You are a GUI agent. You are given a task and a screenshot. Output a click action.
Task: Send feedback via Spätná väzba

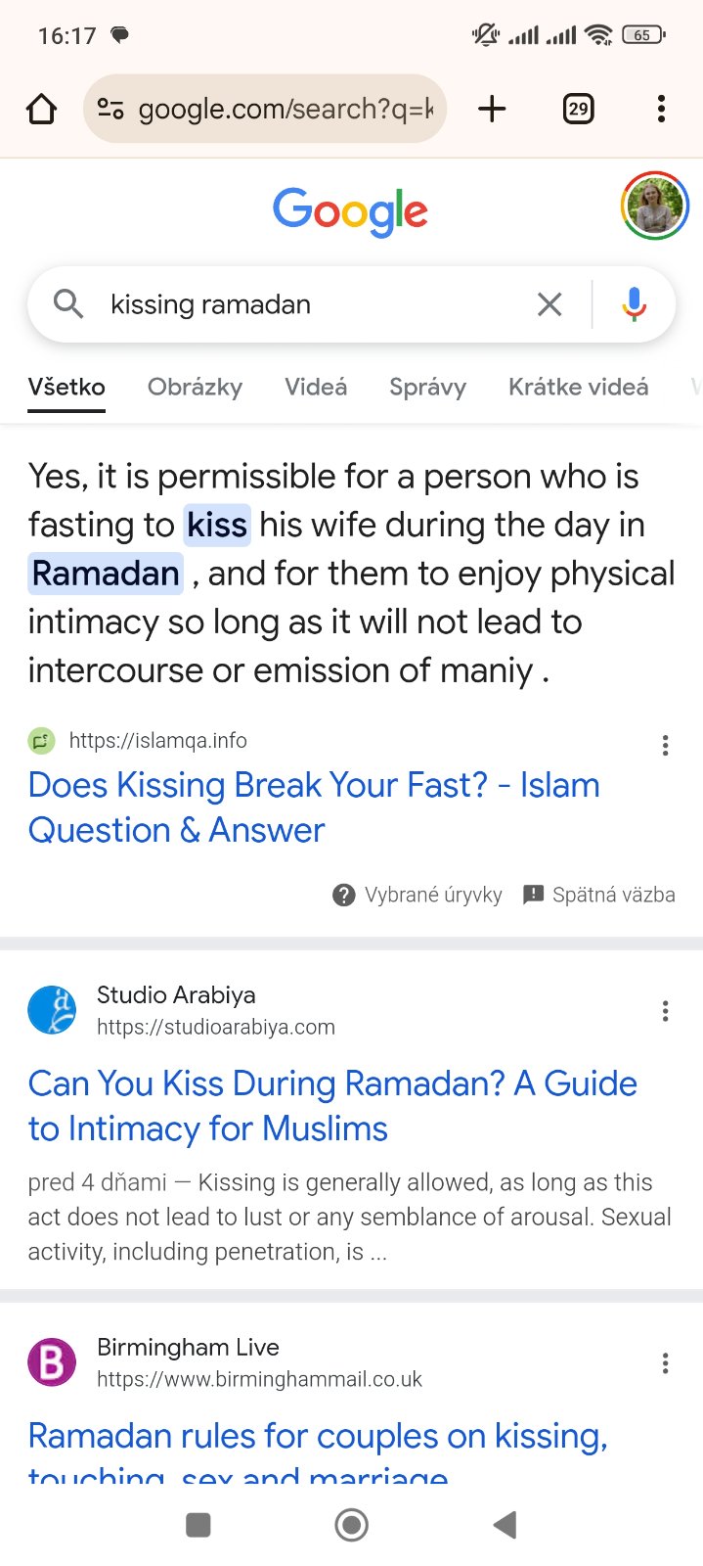[x=599, y=895]
